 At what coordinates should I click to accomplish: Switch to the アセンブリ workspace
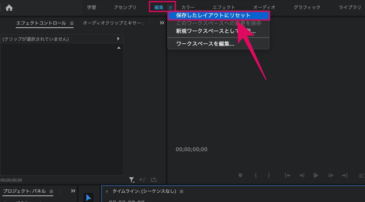click(x=125, y=8)
